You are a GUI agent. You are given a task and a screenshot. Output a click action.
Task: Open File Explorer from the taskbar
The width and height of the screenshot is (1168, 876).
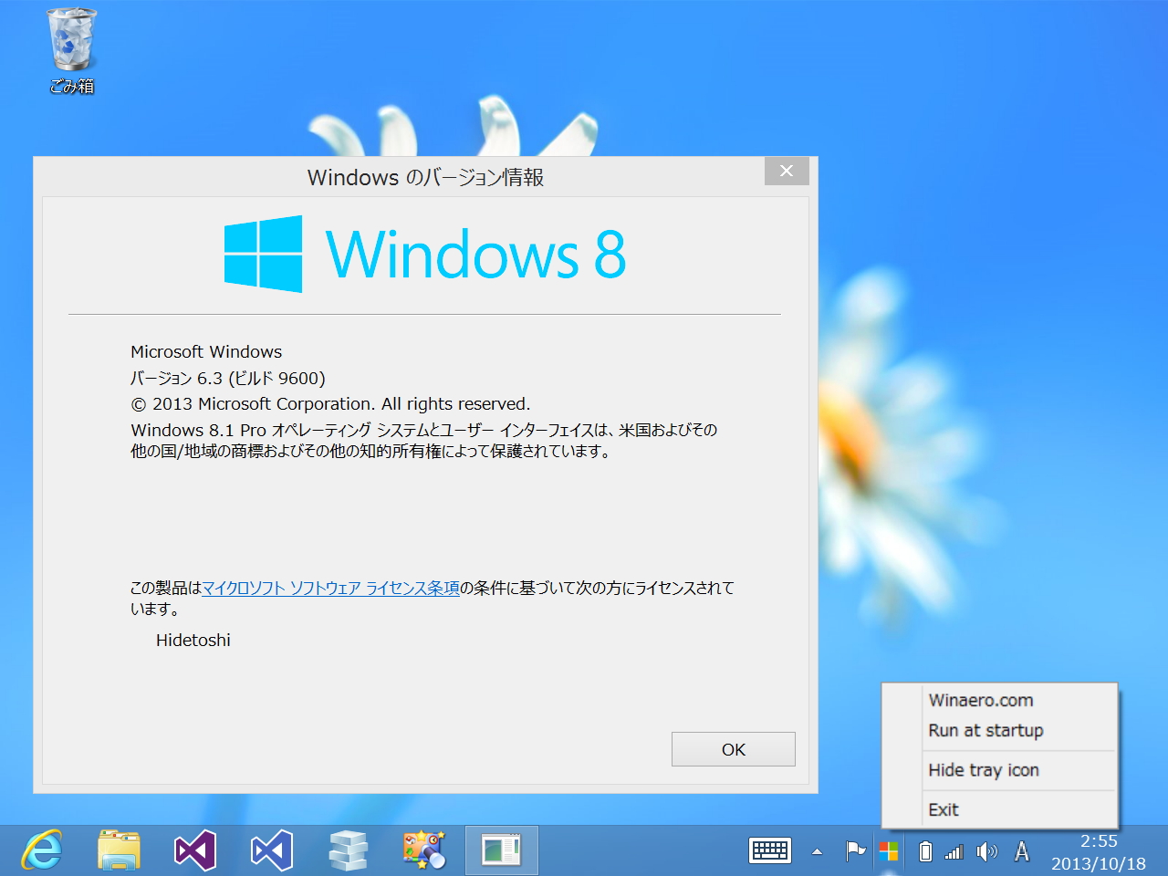pyautogui.click(x=119, y=850)
